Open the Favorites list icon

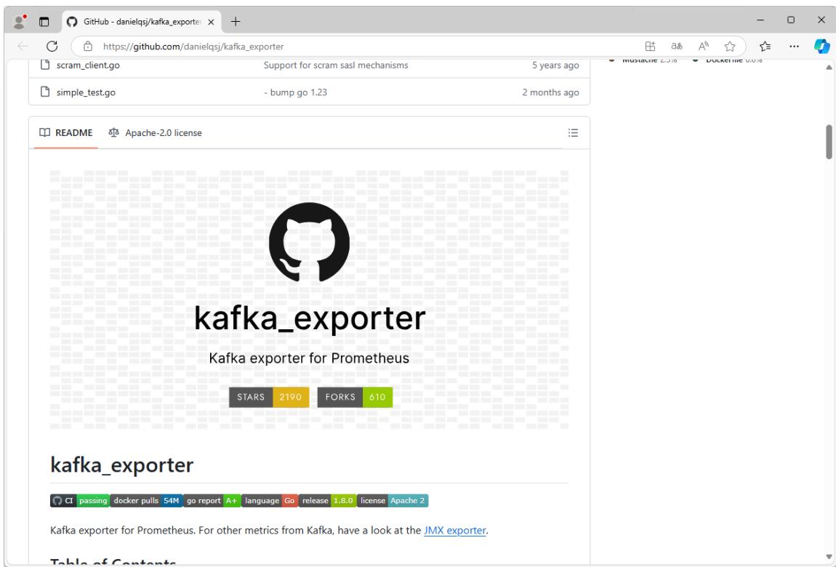[x=765, y=47]
